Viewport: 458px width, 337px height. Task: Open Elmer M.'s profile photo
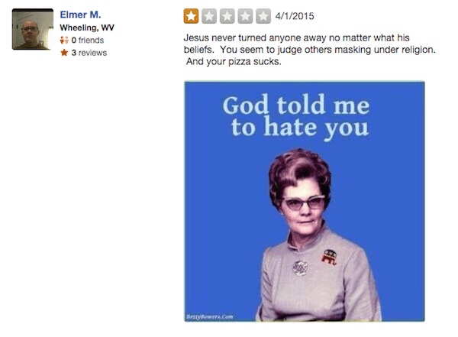pyautogui.click(x=32, y=30)
